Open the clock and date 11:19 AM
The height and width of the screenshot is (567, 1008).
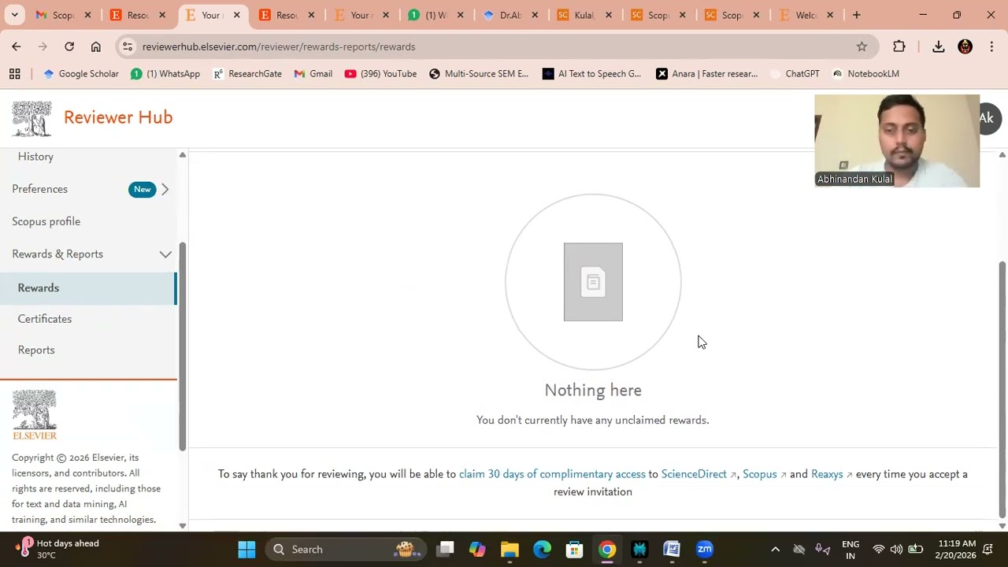tap(956, 549)
